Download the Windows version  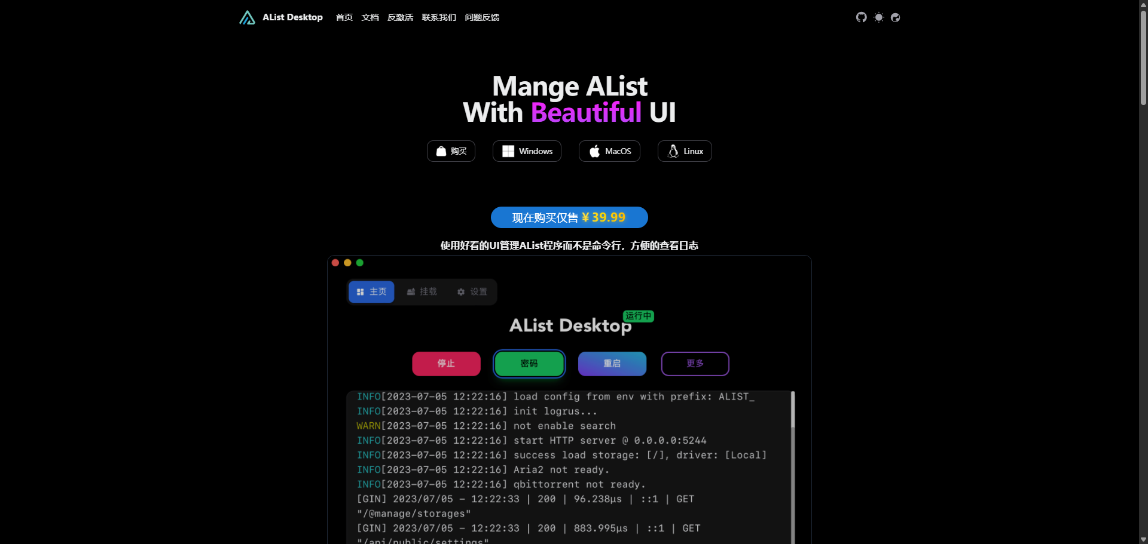527,151
